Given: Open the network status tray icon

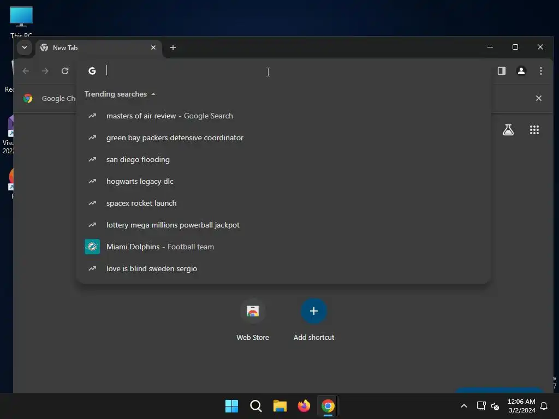Looking at the screenshot, I should [481, 406].
